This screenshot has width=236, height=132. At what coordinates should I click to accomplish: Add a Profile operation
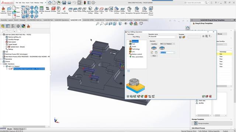point(75,10)
